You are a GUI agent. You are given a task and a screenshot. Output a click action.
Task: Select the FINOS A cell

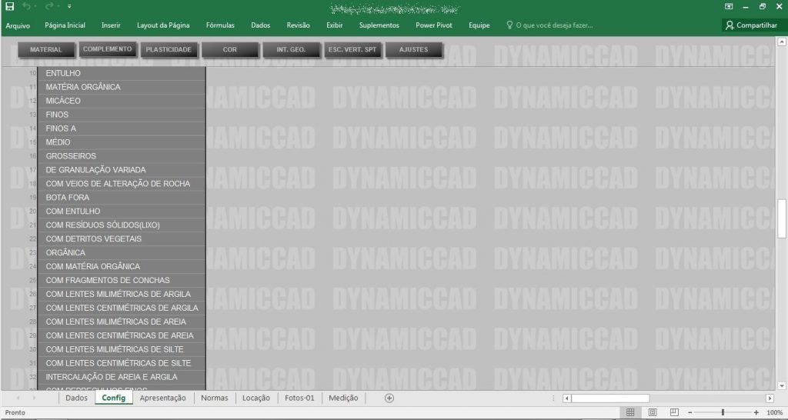(x=122, y=128)
